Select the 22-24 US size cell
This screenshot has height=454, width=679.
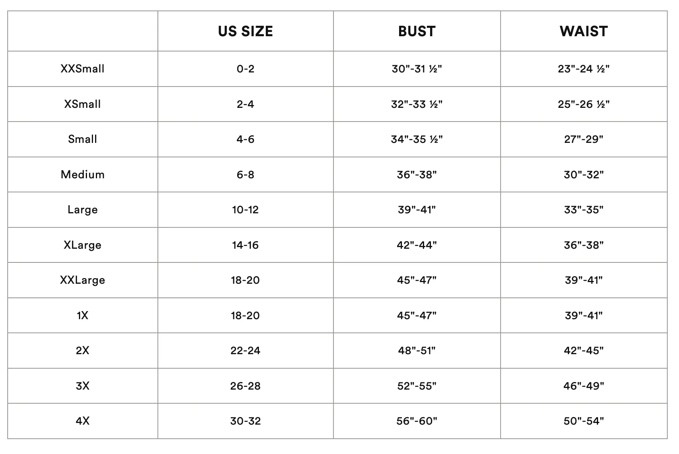coord(245,351)
